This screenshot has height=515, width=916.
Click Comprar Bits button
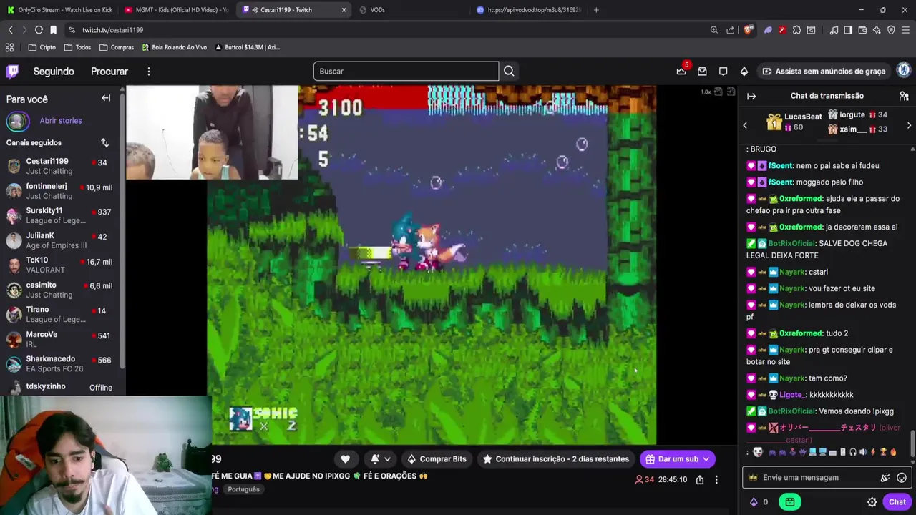tap(437, 459)
